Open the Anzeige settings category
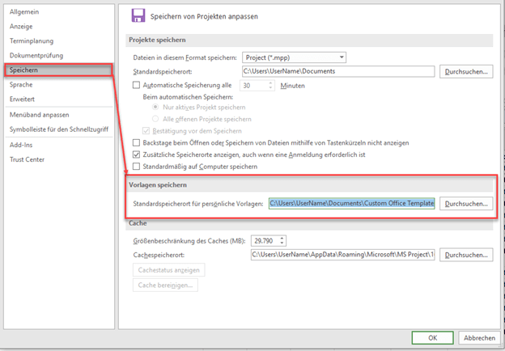This screenshot has height=351, width=505. 22,26
